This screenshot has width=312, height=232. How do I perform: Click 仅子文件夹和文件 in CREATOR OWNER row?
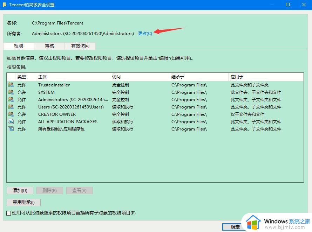(x=247, y=114)
